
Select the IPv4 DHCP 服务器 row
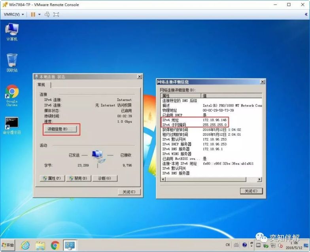[x=212, y=144]
